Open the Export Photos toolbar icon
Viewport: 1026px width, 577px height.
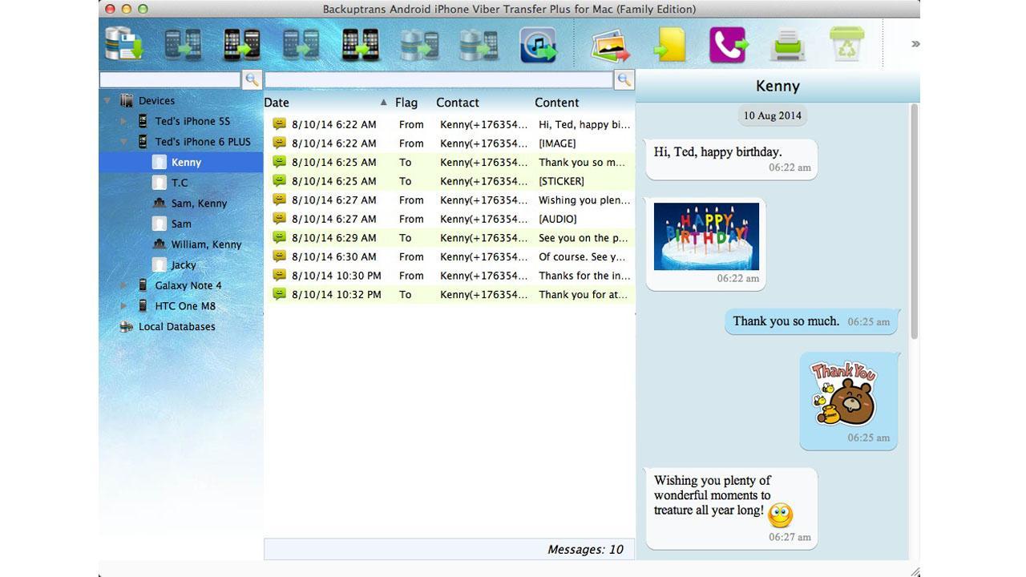(609, 44)
